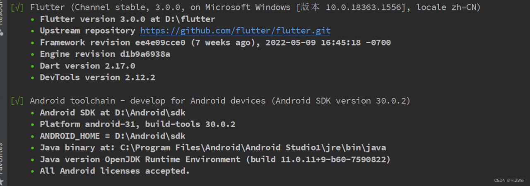This screenshot has height=186, width=530.
Task: Click the Android toolchain header line
Action: coord(220,101)
